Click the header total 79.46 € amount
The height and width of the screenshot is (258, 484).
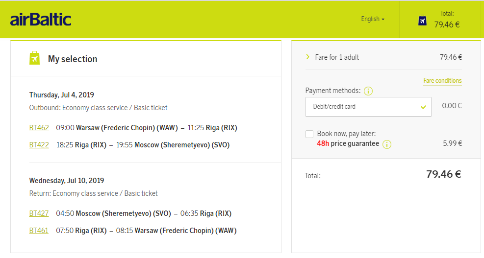(447, 24)
